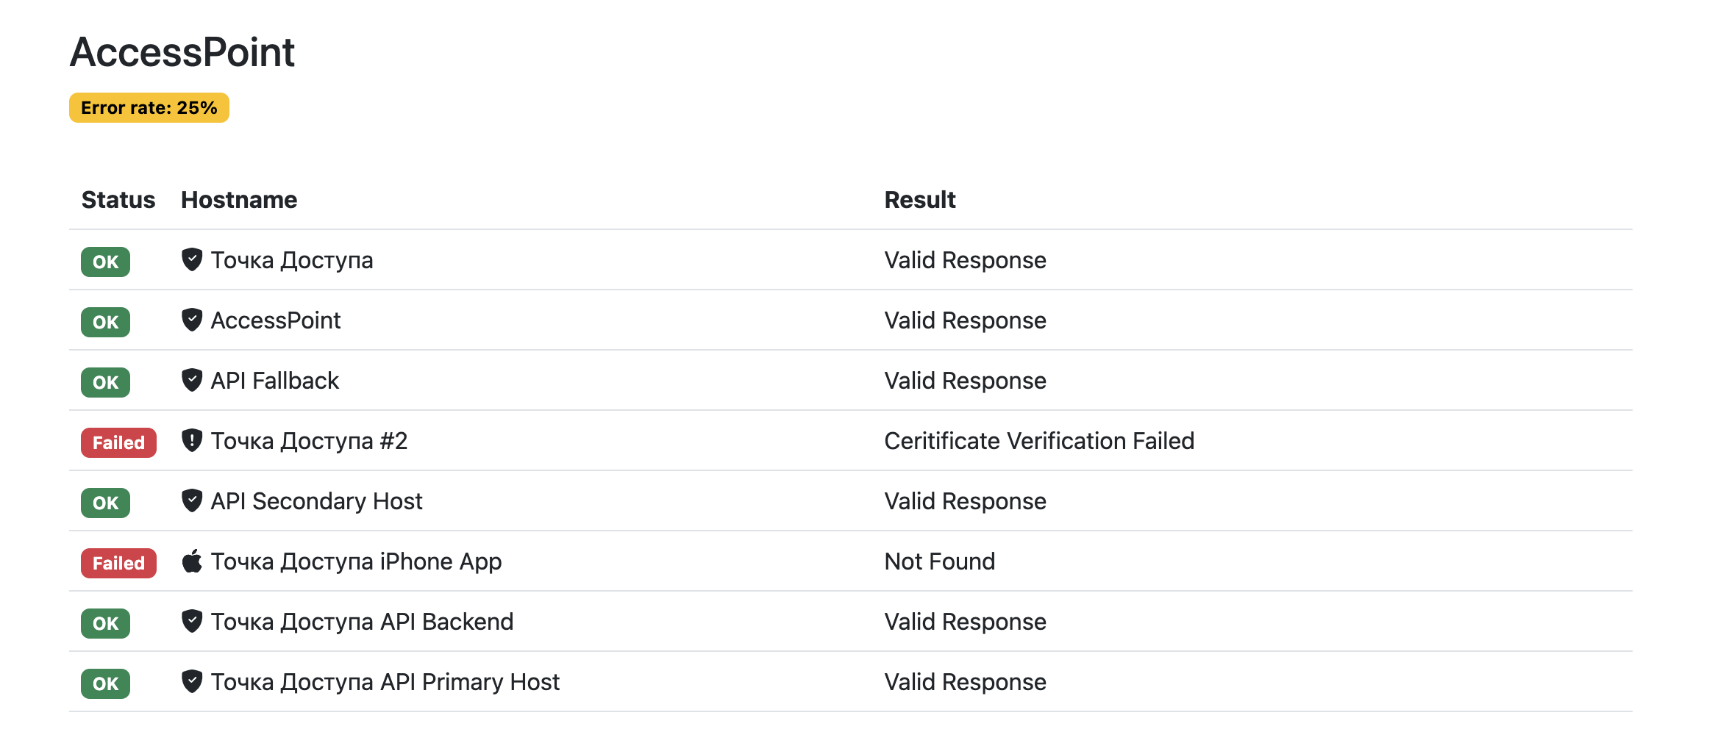Click the shield icon beside Точка Доступа
The width and height of the screenshot is (1715, 754).
pos(192,259)
